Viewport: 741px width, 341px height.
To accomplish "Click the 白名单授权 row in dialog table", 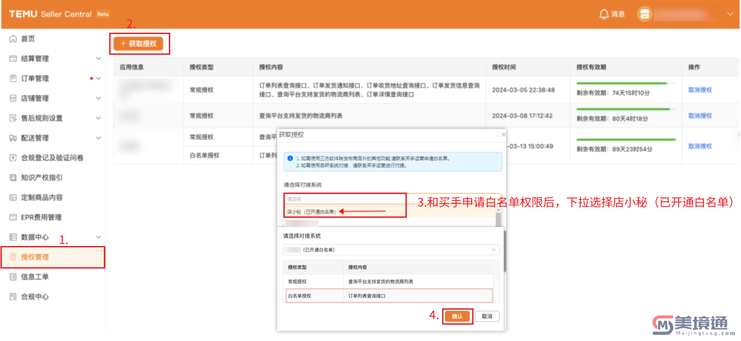I will [x=390, y=296].
